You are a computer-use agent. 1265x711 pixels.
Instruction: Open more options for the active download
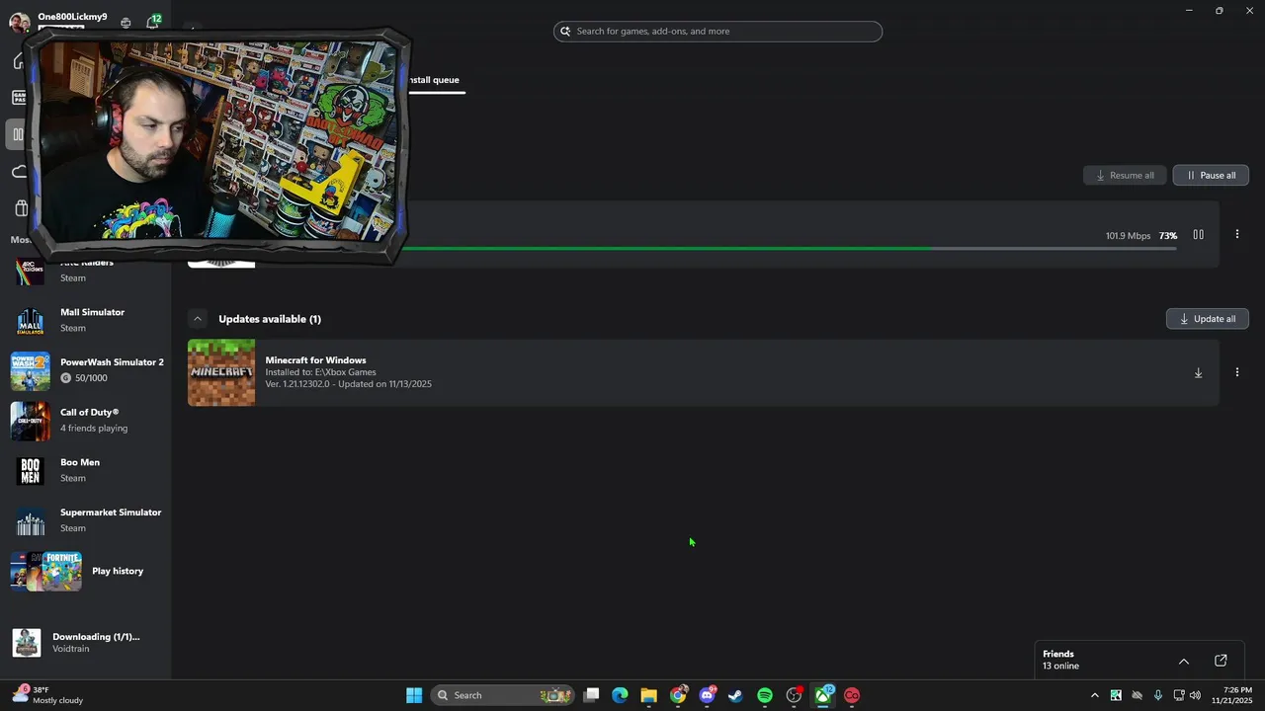pyautogui.click(x=1236, y=235)
